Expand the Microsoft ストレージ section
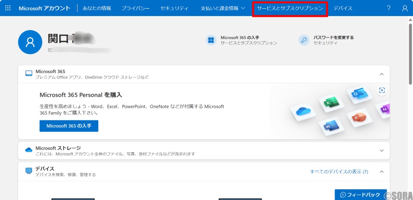413x200 pixels. coord(382,151)
